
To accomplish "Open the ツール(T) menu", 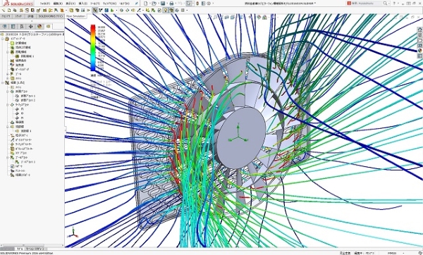I will (x=95, y=4).
